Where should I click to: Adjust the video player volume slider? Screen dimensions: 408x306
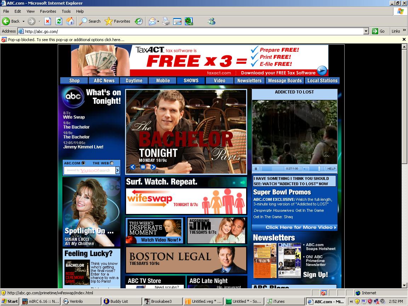(x=318, y=169)
